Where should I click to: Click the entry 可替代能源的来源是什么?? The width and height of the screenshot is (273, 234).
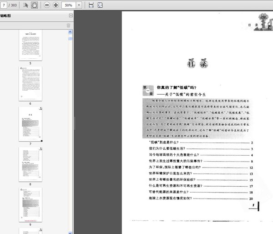[x=168, y=192]
